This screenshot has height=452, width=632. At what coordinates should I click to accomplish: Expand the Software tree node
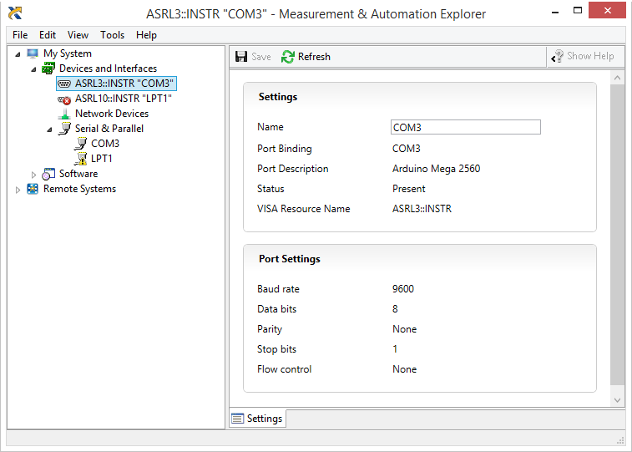[33, 174]
